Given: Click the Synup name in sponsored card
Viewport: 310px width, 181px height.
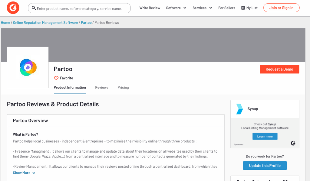Looking at the screenshot, I should point(253,109).
